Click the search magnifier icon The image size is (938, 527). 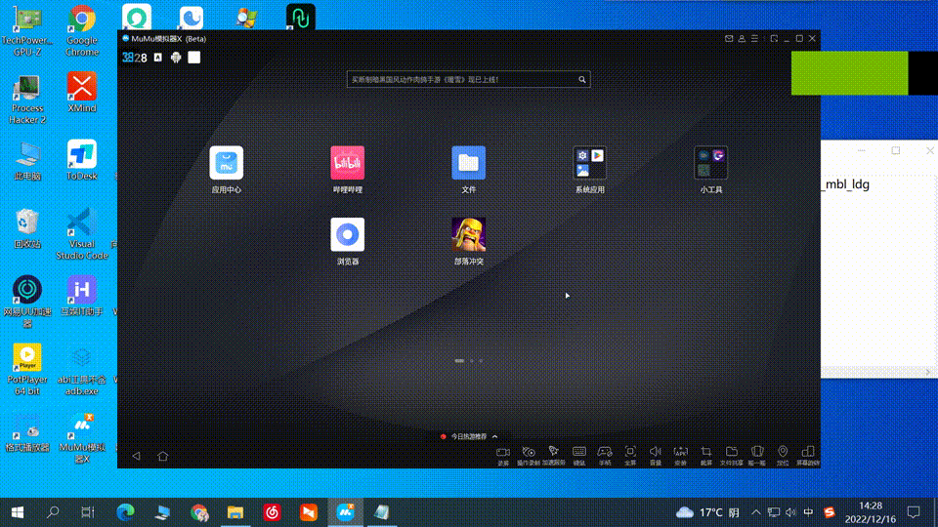pos(582,79)
